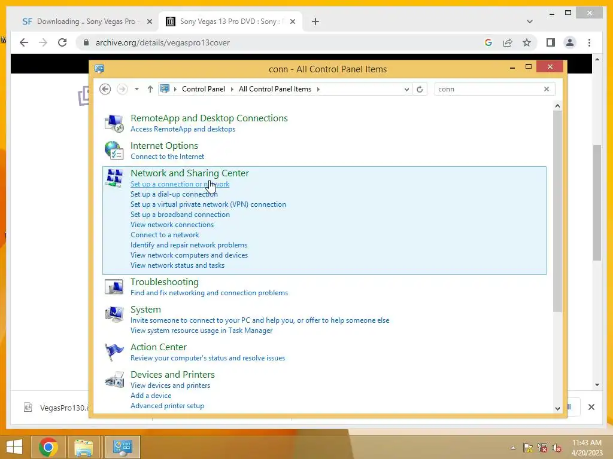
Task: Expand recent locations dropdown arrow
Action: click(x=136, y=89)
